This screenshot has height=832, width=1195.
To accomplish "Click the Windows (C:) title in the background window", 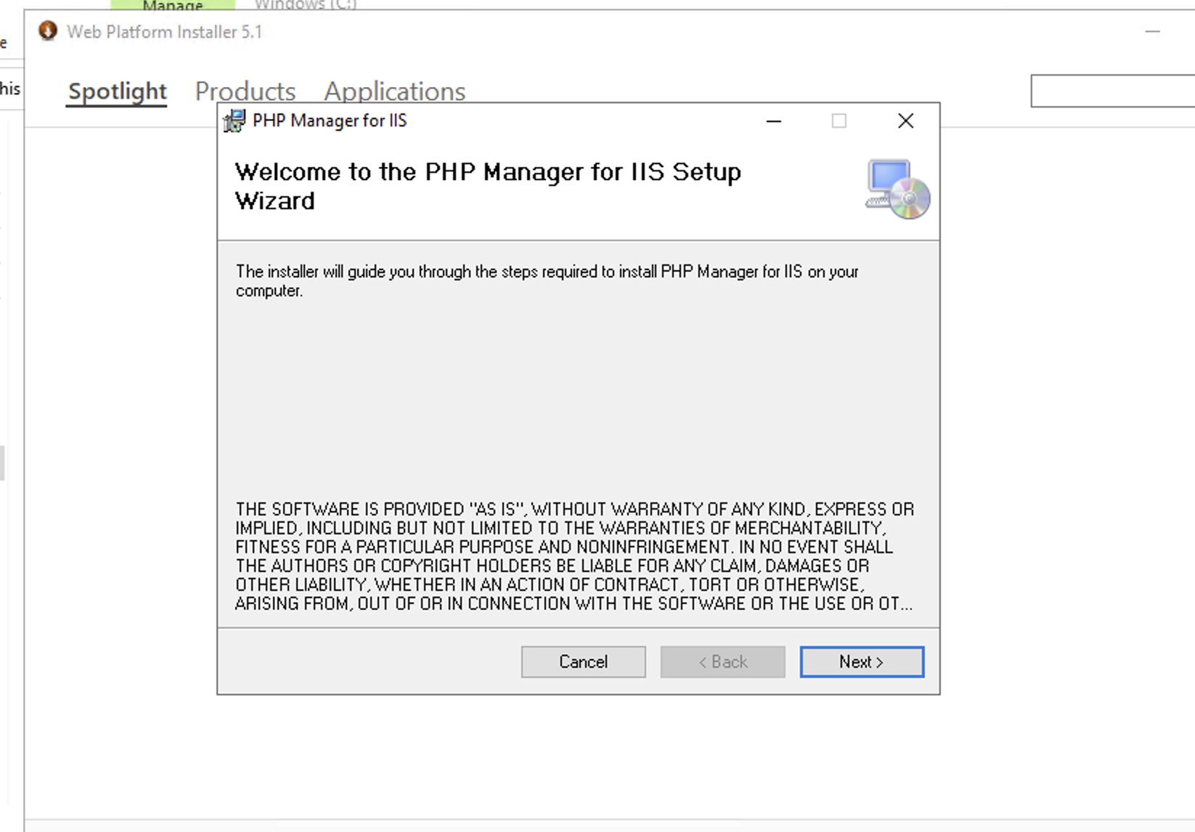I will (x=306, y=5).
